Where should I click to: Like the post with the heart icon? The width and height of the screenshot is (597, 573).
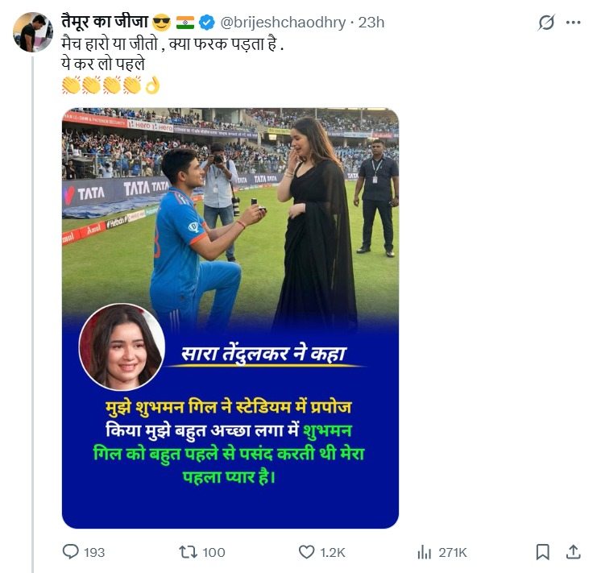(x=306, y=552)
